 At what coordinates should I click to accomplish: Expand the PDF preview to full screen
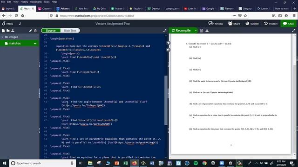coord(294,31)
